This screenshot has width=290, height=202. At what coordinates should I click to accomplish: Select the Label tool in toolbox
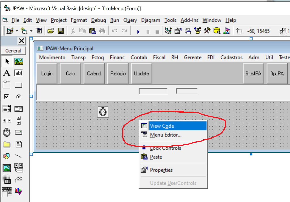pos(7,73)
